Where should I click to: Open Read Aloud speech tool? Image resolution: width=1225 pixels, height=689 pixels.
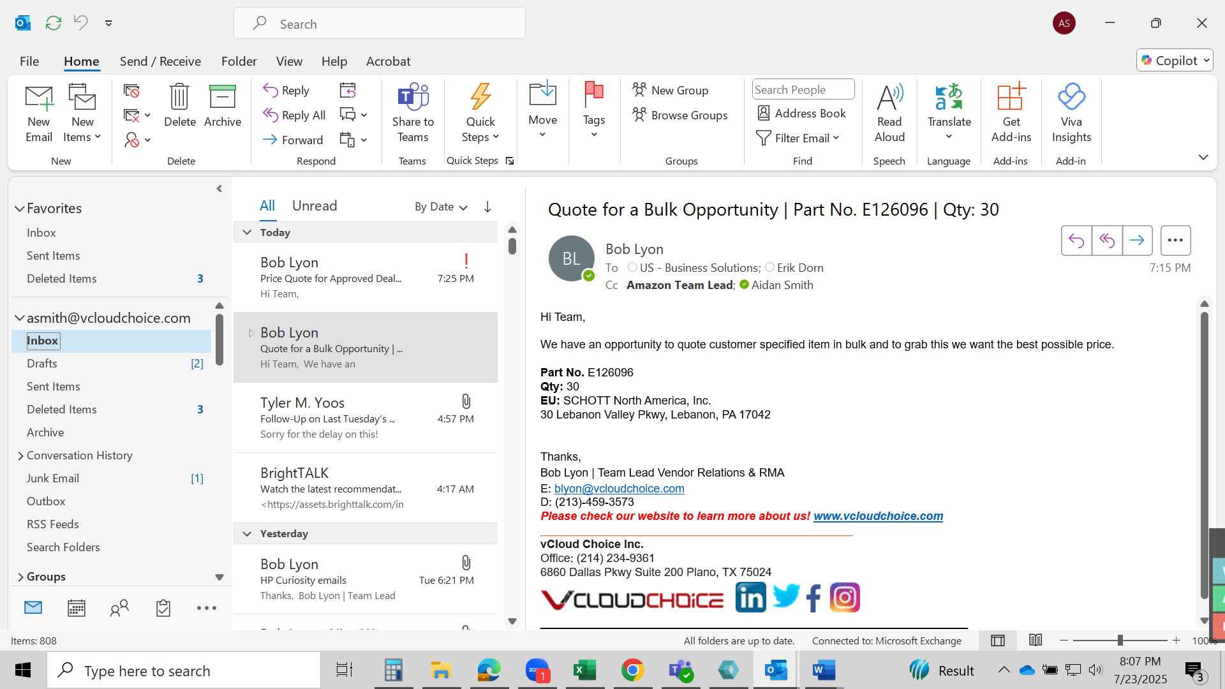pyautogui.click(x=889, y=113)
